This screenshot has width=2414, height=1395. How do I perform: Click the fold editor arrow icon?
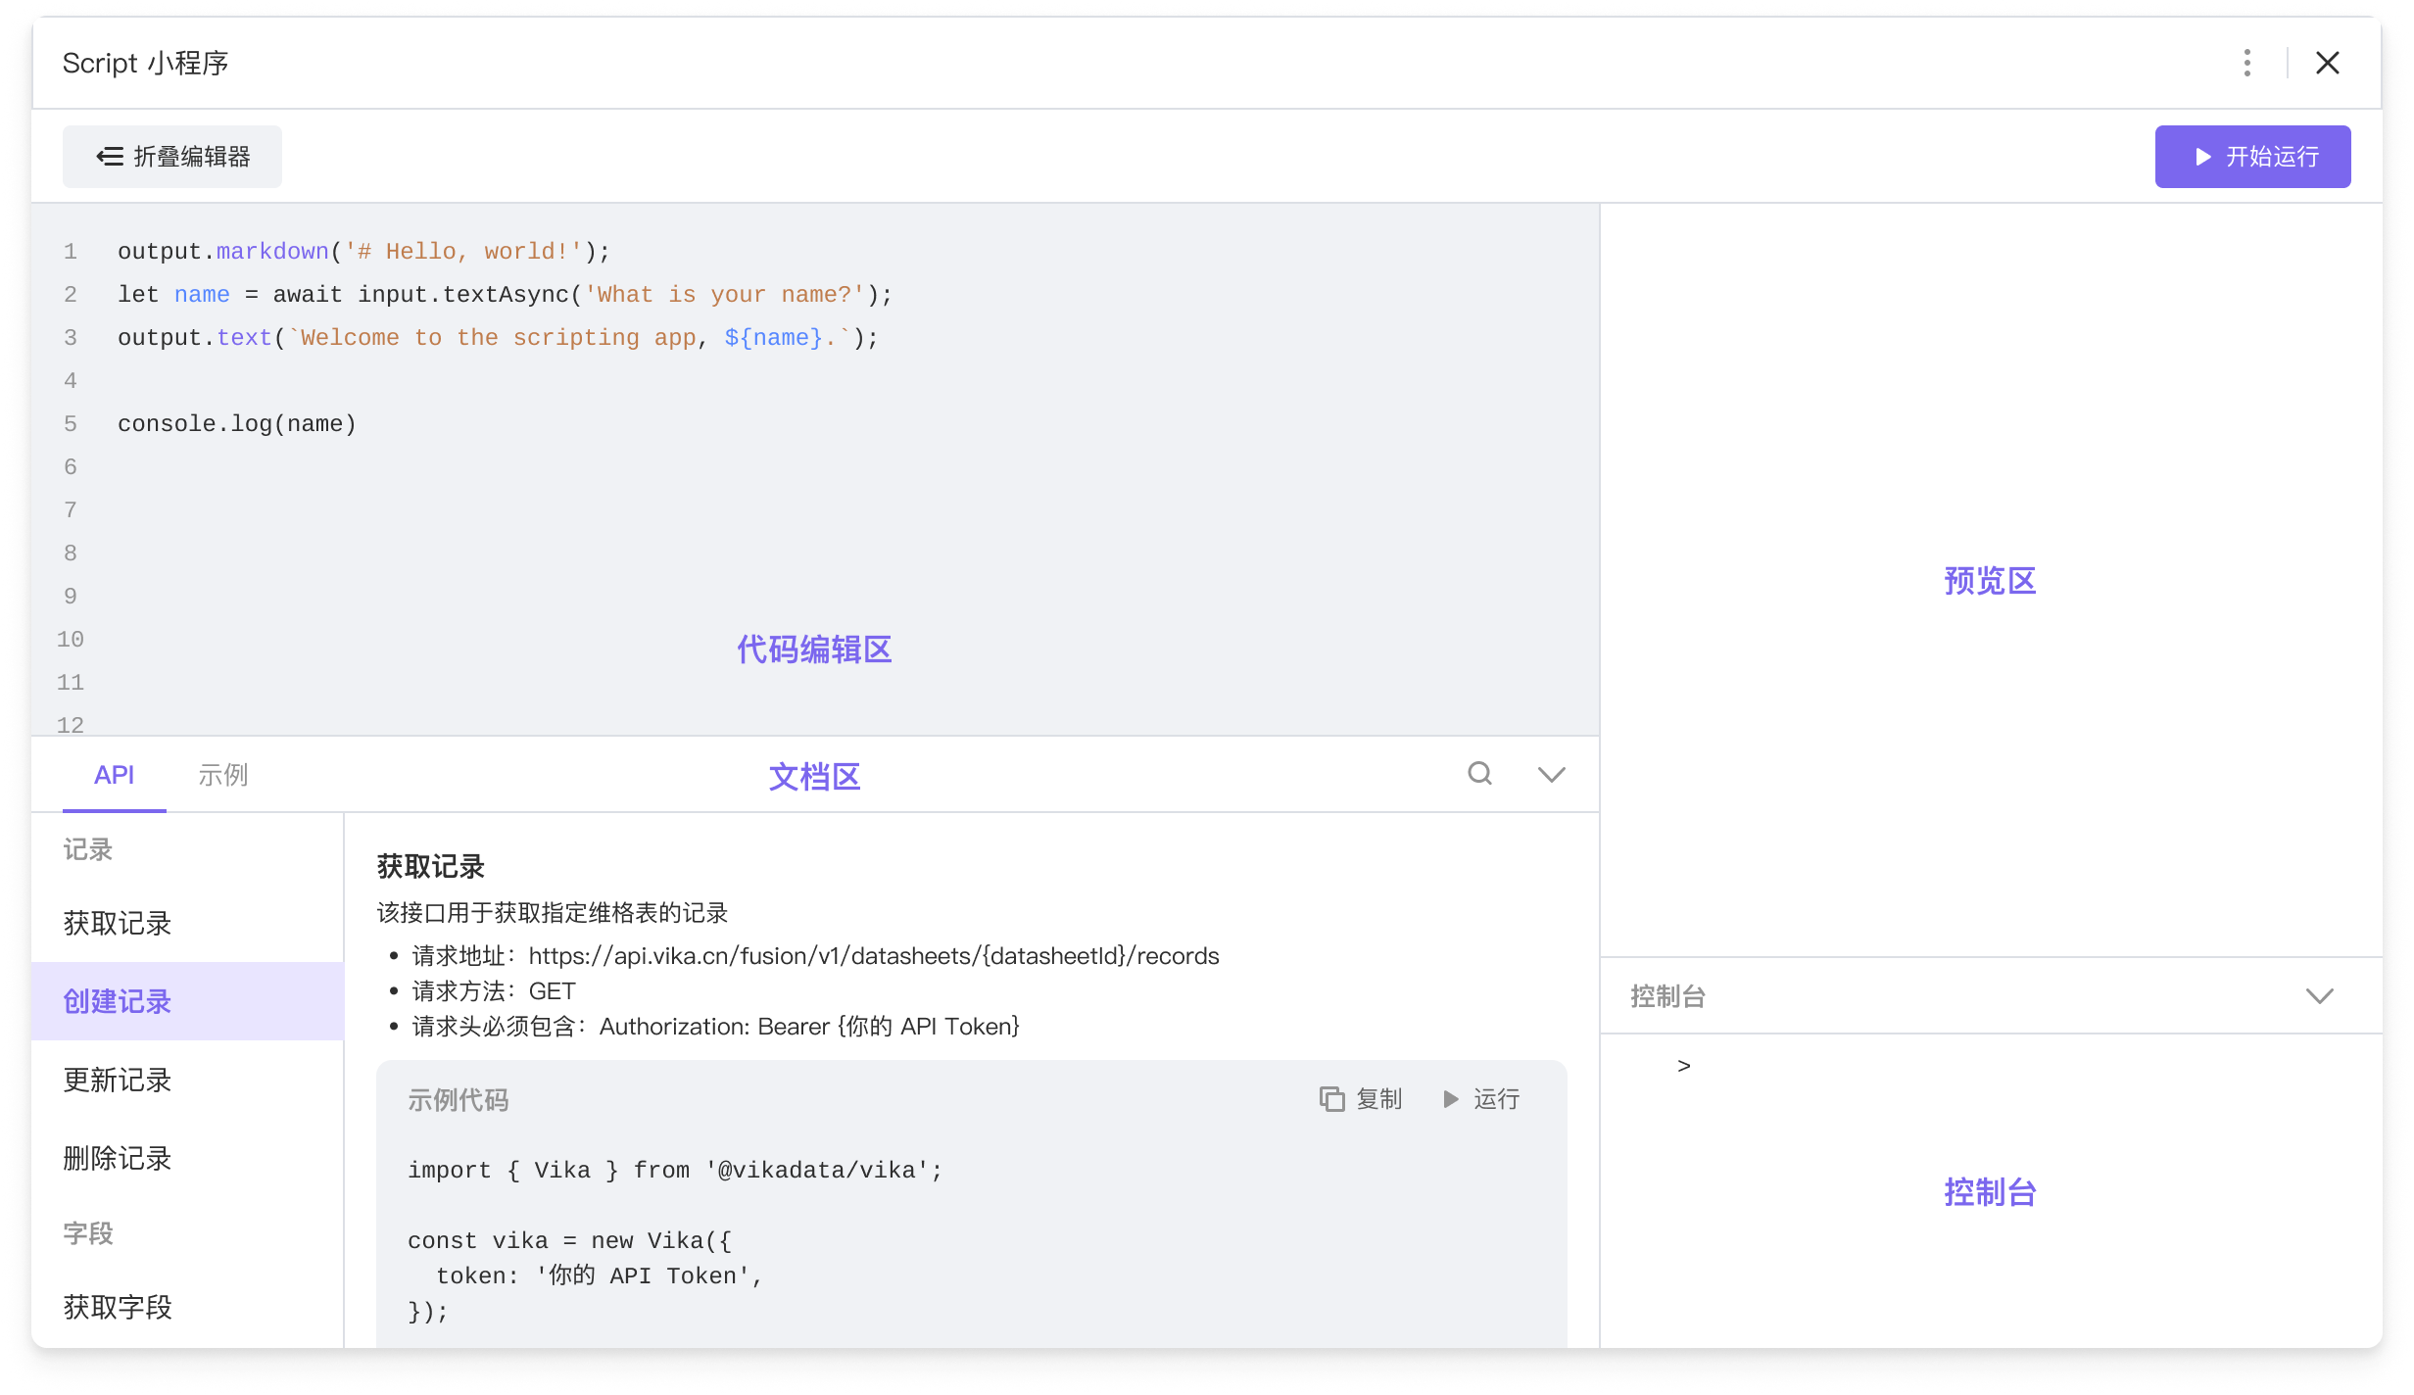click(x=110, y=157)
